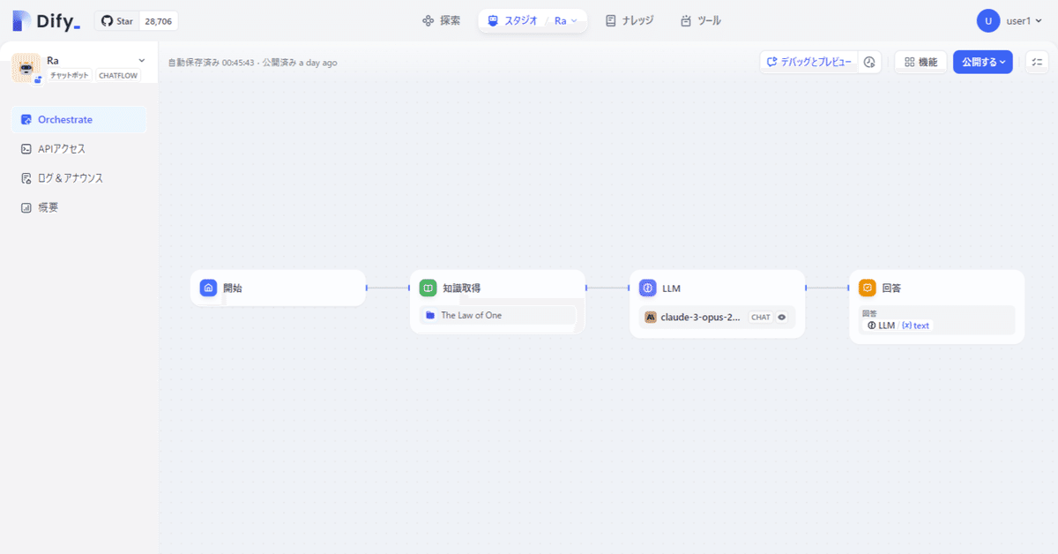
Task: Open the version history clock icon
Action: click(869, 62)
